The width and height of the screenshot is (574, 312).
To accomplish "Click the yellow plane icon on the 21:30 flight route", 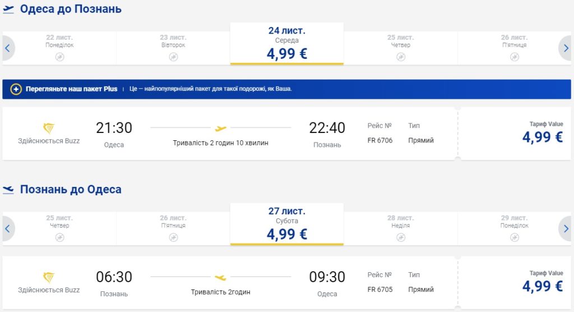I will pyautogui.click(x=221, y=128).
